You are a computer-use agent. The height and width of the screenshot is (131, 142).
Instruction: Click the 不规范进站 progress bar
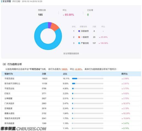pyautogui.click(x=88, y=78)
